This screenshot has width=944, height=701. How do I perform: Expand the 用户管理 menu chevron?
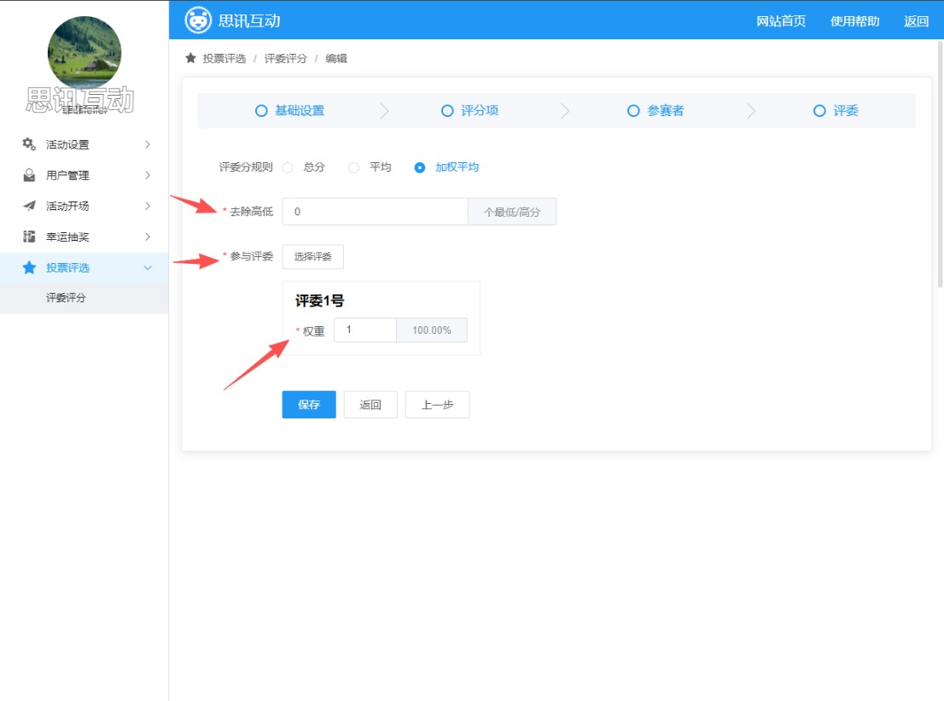(x=148, y=175)
